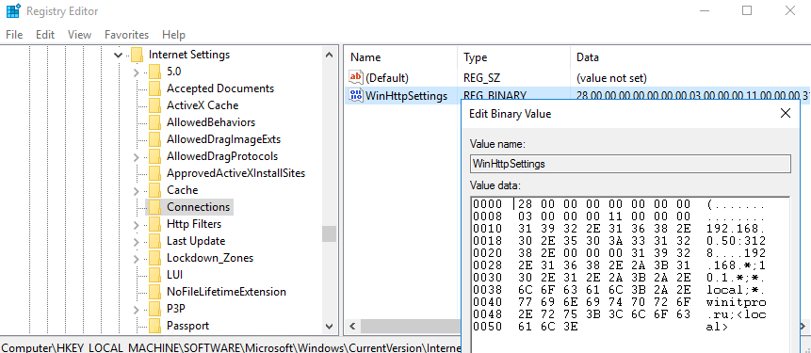
Task: Click the ApprovedActiveXInstallSites folder icon
Action: (154, 173)
